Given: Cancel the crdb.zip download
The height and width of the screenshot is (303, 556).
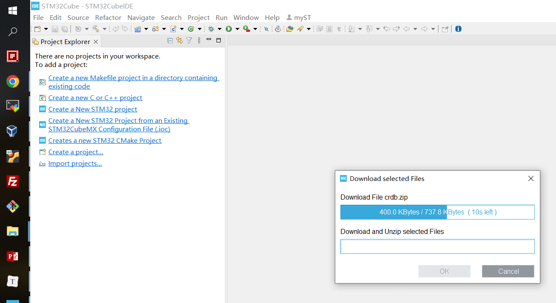Looking at the screenshot, I should 508,271.
